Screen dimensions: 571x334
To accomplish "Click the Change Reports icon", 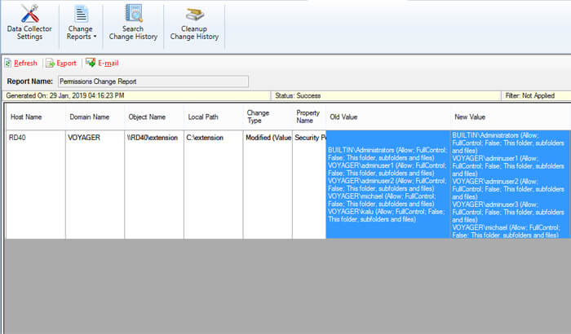I will coord(81,14).
